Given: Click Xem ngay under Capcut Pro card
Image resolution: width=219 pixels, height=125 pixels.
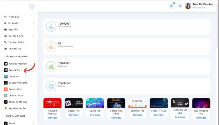Looking at the screenshot, I should click(x=74, y=115).
